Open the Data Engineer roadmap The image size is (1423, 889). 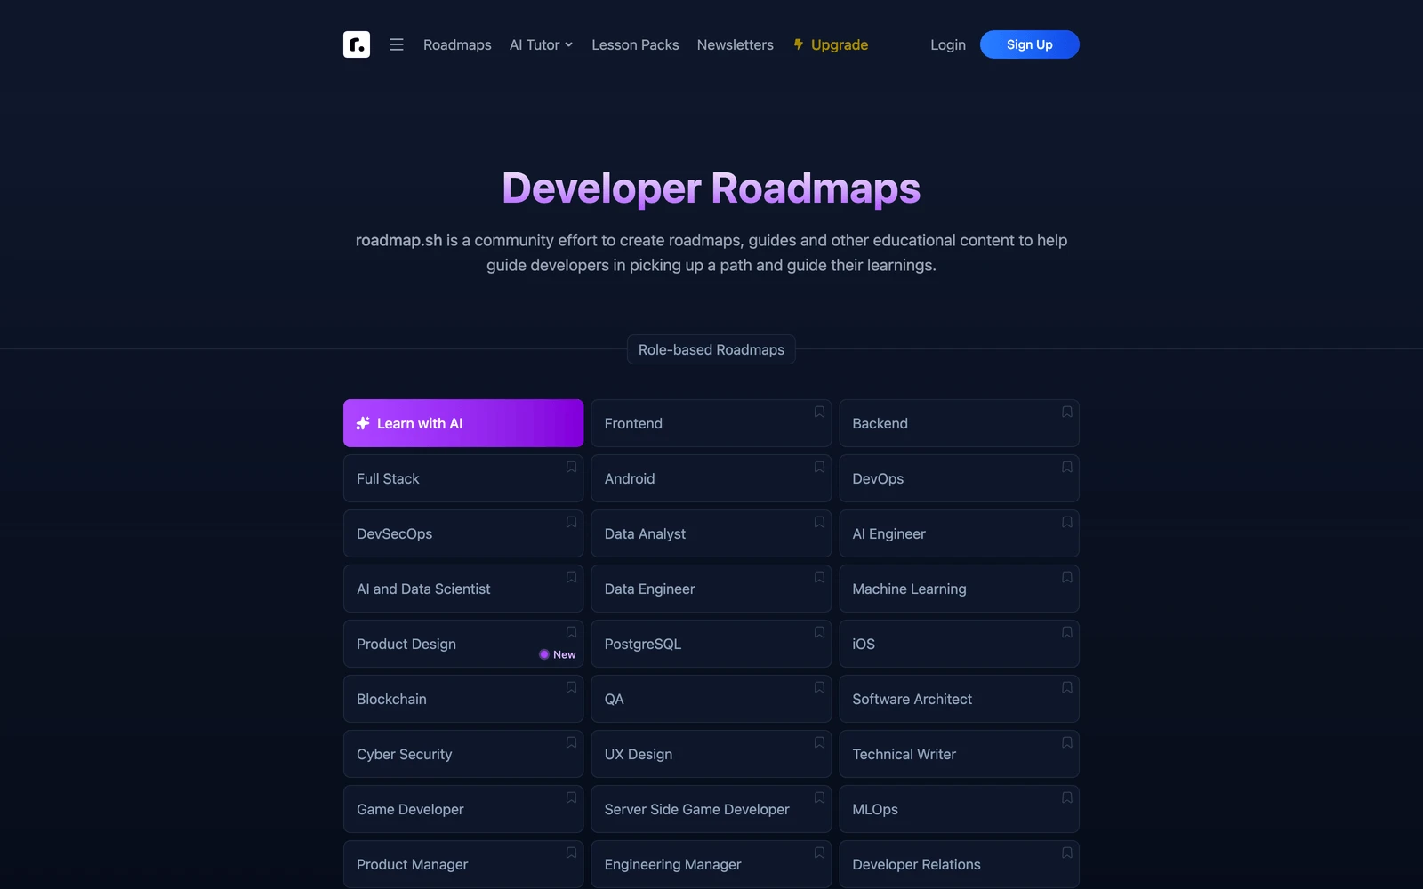(x=711, y=589)
